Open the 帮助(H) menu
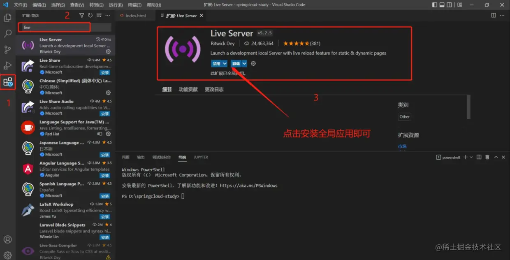 point(154,5)
